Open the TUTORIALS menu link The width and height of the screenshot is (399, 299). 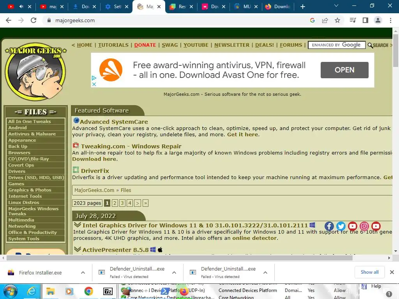click(113, 45)
